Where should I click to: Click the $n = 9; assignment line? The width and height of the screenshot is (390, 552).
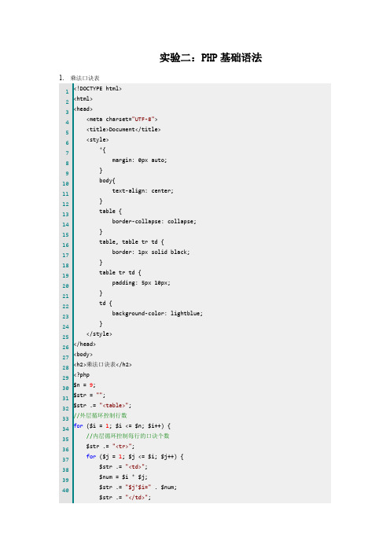84,385
